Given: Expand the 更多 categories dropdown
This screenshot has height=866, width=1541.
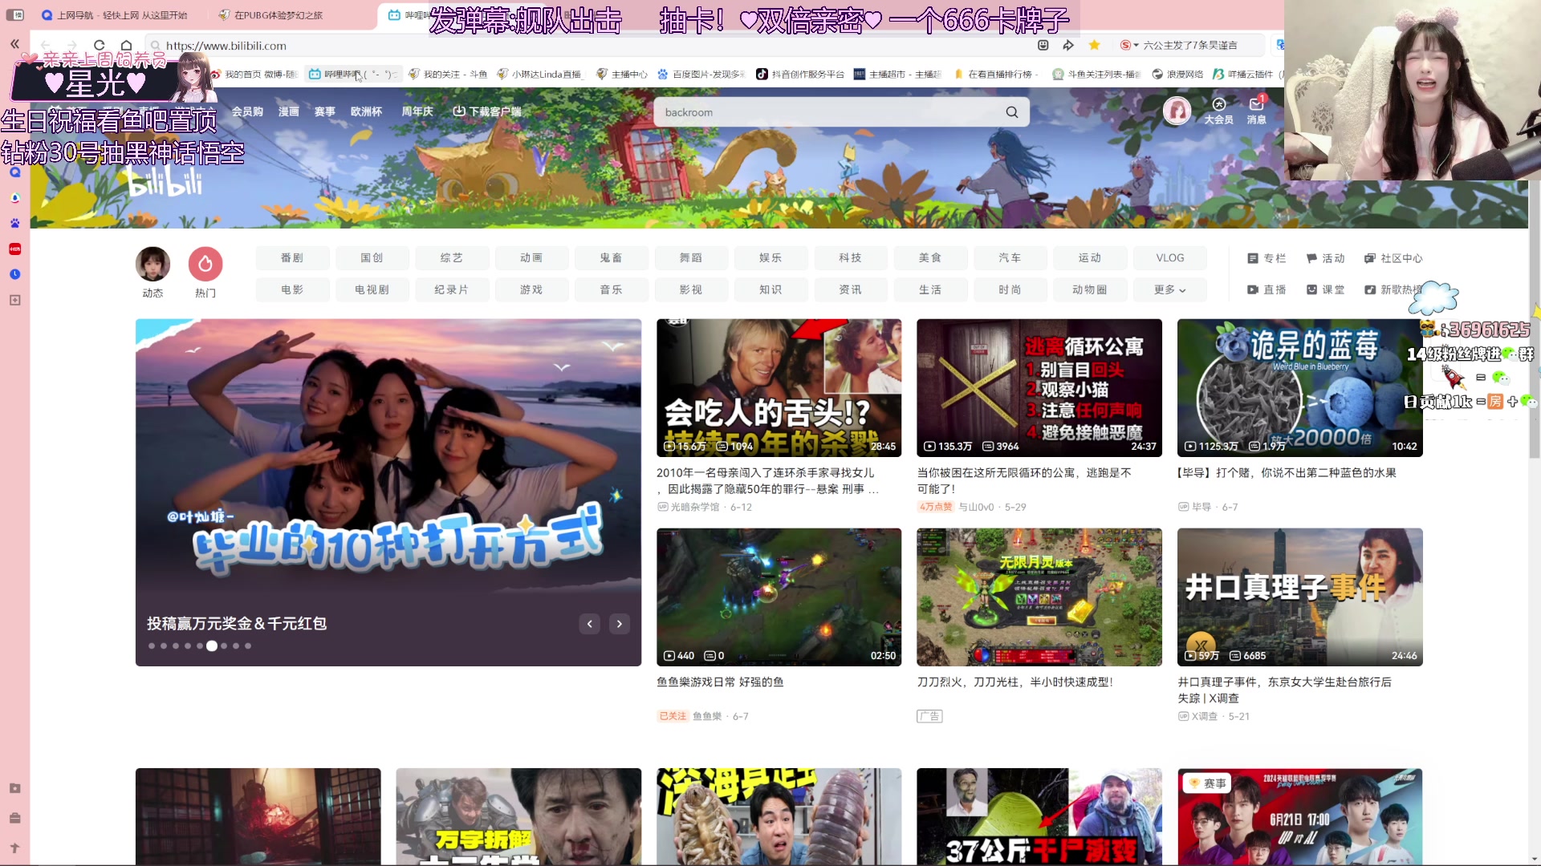Looking at the screenshot, I should click(x=1169, y=289).
